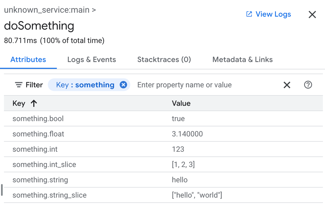The width and height of the screenshot is (325, 210).
Task: Clear all filters with the X icon
Action: [287, 85]
